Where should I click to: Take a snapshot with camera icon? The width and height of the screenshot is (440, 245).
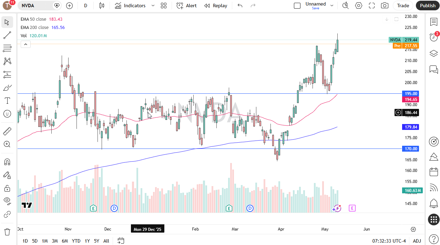[385, 6]
